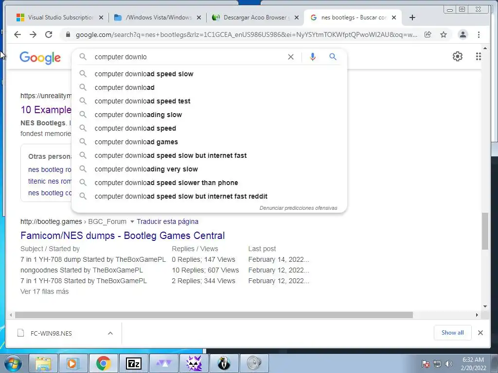The width and height of the screenshot is (498, 373).
Task: Choose suggestion computer download speed slow
Action: point(210,74)
